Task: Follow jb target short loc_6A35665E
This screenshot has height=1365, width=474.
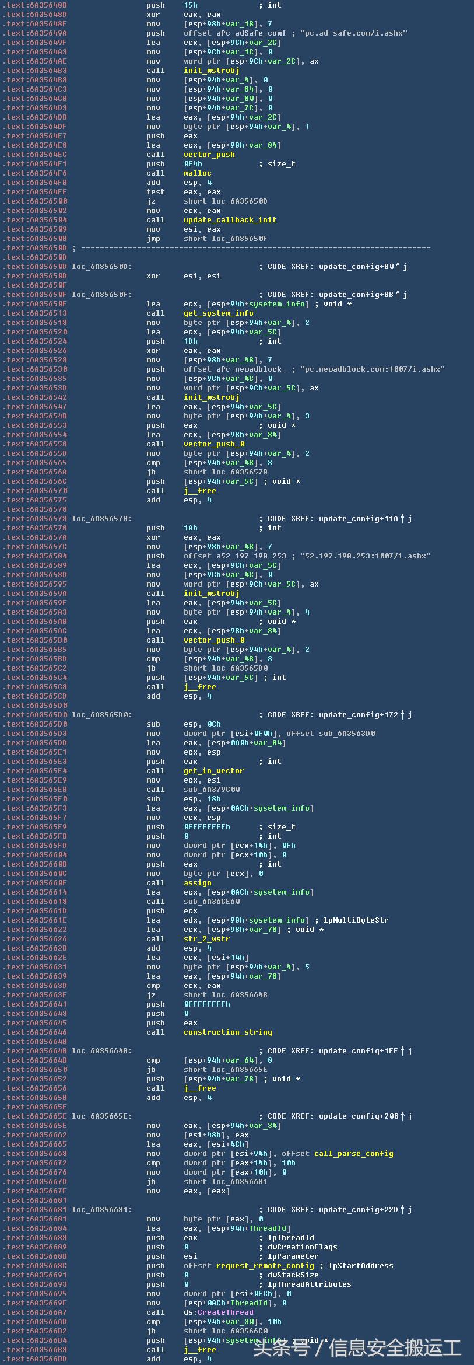Action: pos(226,1070)
